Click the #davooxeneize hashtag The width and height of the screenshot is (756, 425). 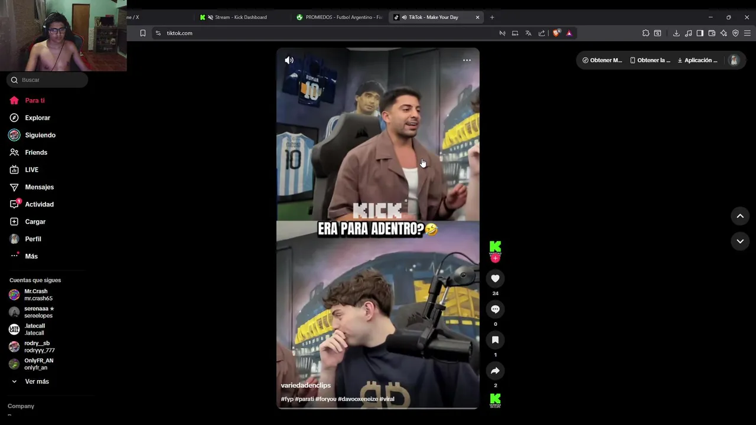(x=357, y=399)
